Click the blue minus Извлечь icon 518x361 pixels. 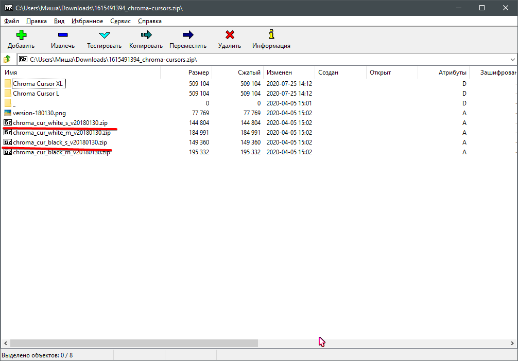coord(63,34)
